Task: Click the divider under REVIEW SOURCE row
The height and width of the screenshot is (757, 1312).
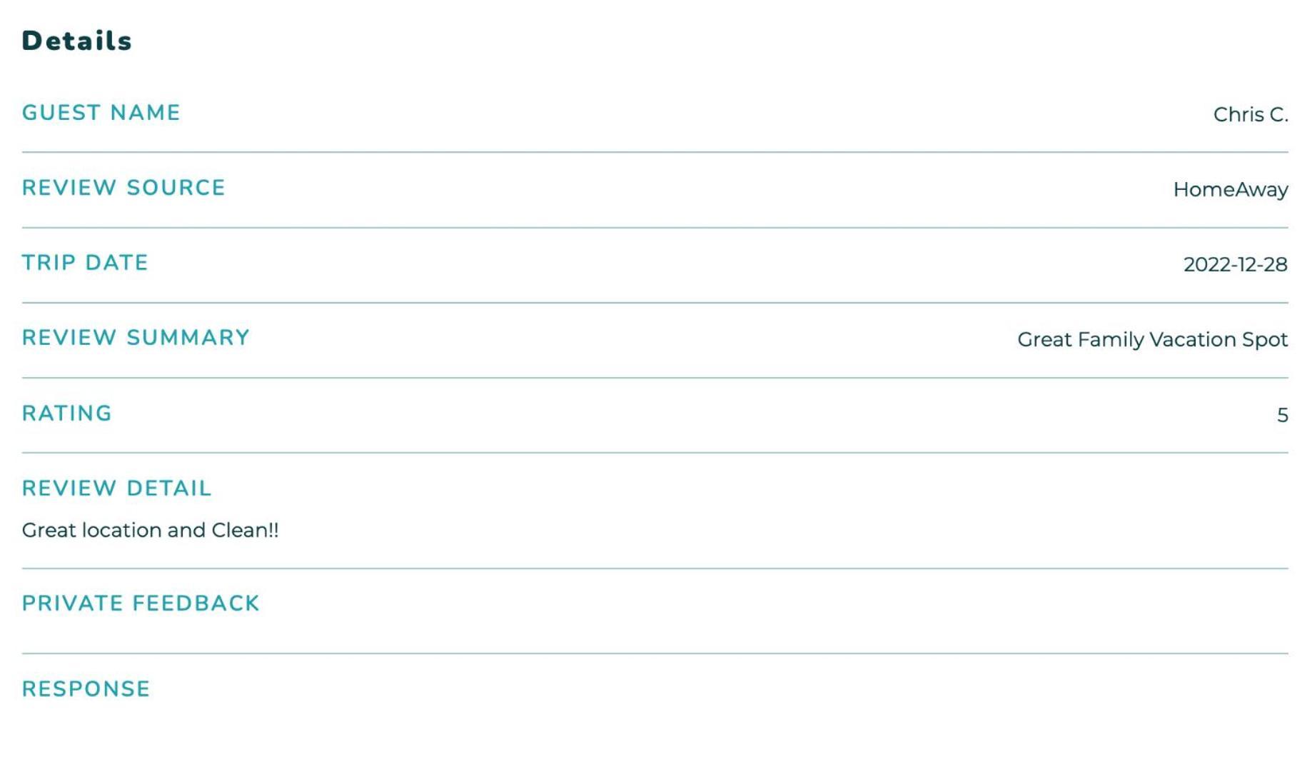Action: pos(655,228)
